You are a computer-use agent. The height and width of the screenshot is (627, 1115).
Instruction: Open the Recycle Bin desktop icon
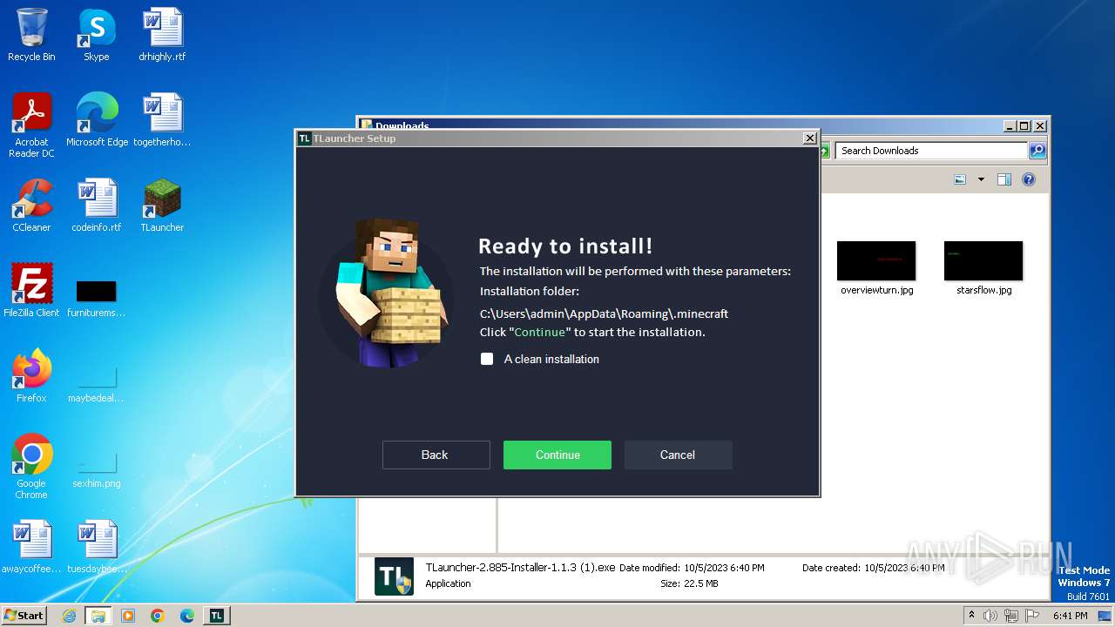tap(31, 35)
